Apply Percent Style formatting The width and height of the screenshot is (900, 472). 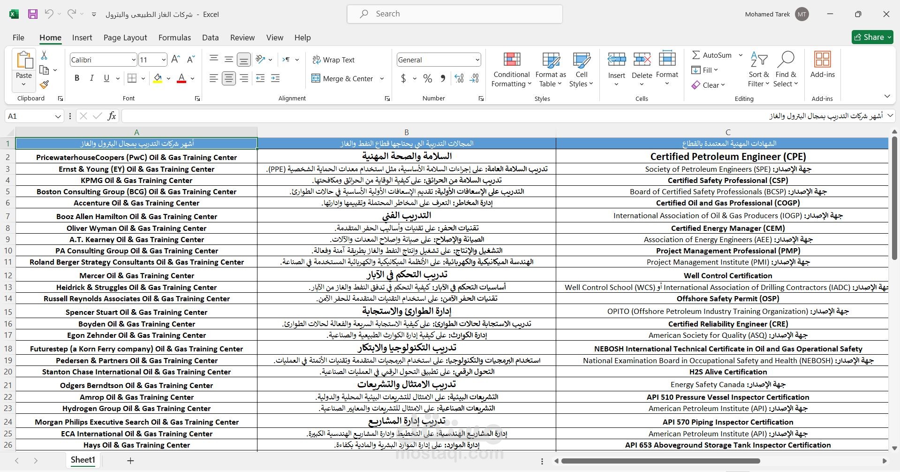pyautogui.click(x=428, y=78)
